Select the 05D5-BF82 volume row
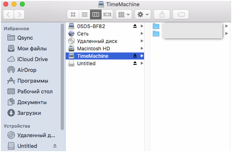The height and width of the screenshot is (152, 232). 105,26
